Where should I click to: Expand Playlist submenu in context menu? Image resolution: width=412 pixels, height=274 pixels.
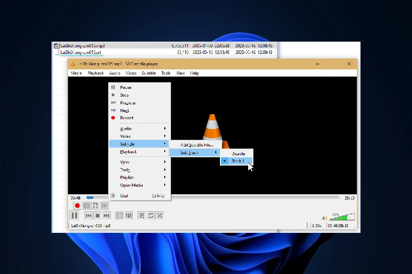click(140, 177)
